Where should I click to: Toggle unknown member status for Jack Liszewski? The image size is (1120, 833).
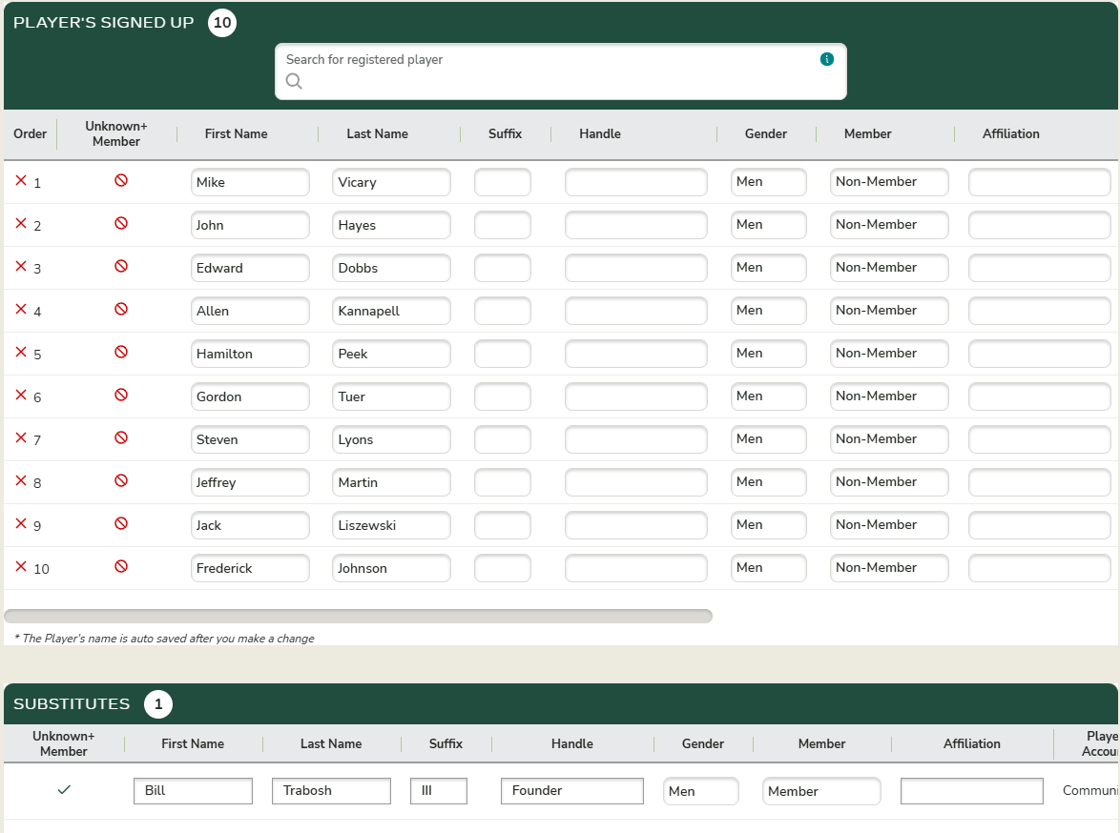pos(121,523)
